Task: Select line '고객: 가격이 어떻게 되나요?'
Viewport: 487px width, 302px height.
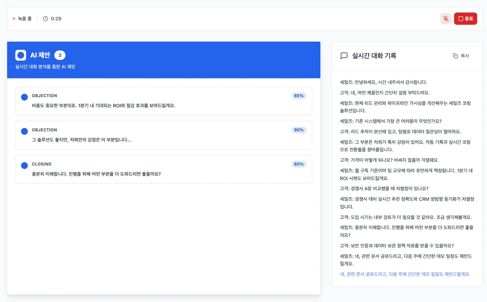Action: [x=390, y=160]
